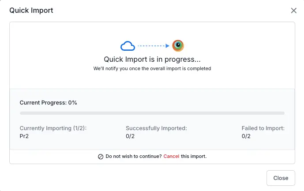Click the 'We'll notify you' subtext
Screen dimensions: 304x191
point(152,69)
